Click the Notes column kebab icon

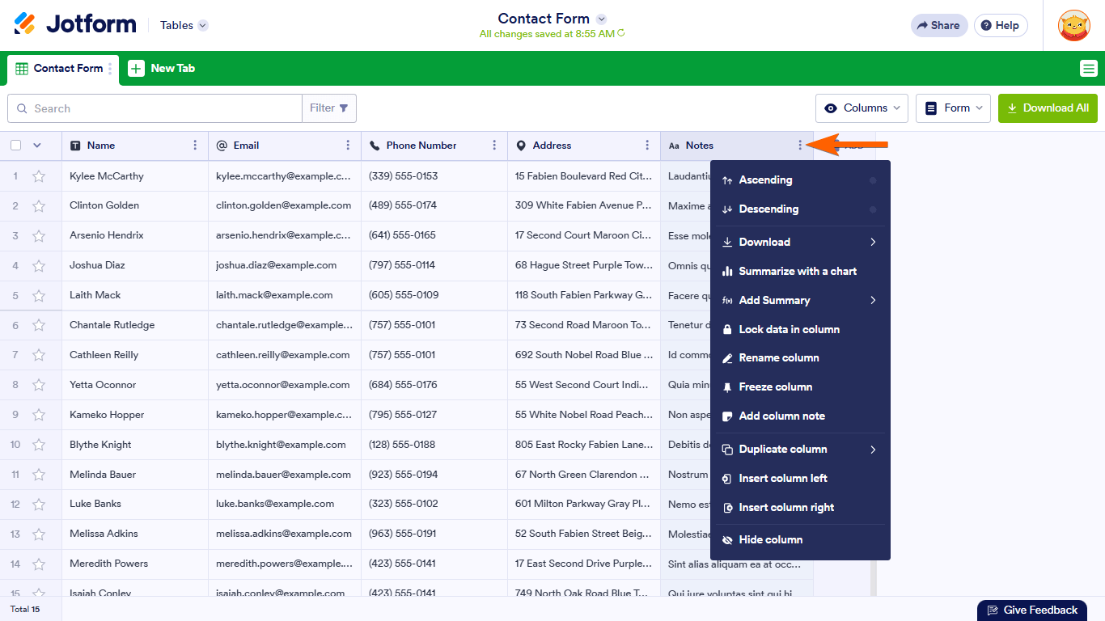click(x=800, y=146)
